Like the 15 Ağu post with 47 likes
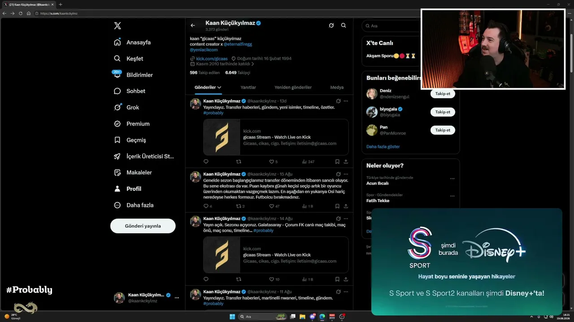574x322 pixels. 274,206
